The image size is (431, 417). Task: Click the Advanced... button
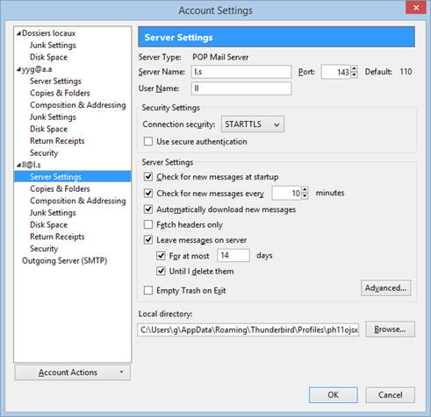(x=385, y=288)
